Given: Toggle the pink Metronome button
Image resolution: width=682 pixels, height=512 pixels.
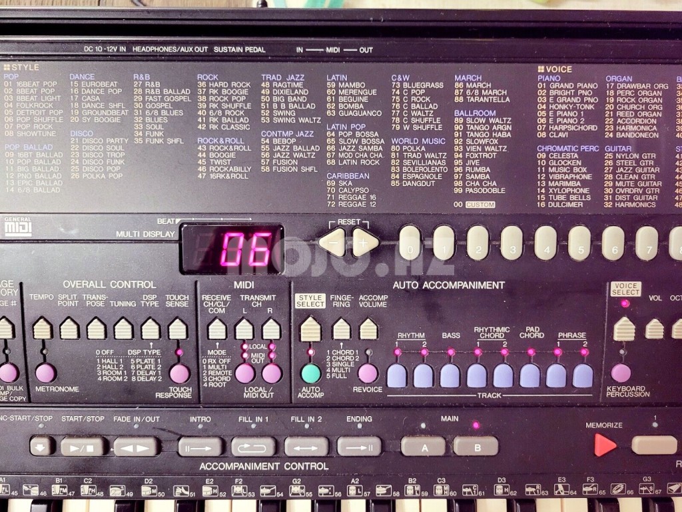Looking at the screenshot, I should coord(45,373).
